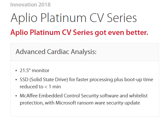Click the Aplio Platinum CV Series title
This screenshot has height=132, width=165.
(x=74, y=18)
